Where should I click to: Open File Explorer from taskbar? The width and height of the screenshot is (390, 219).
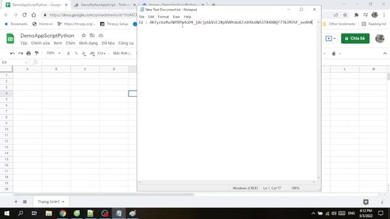pos(49,214)
